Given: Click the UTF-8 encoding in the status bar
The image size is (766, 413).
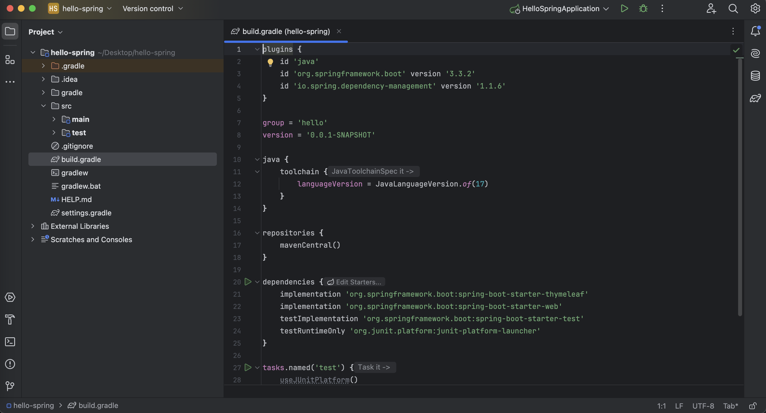Looking at the screenshot, I should coord(703,405).
